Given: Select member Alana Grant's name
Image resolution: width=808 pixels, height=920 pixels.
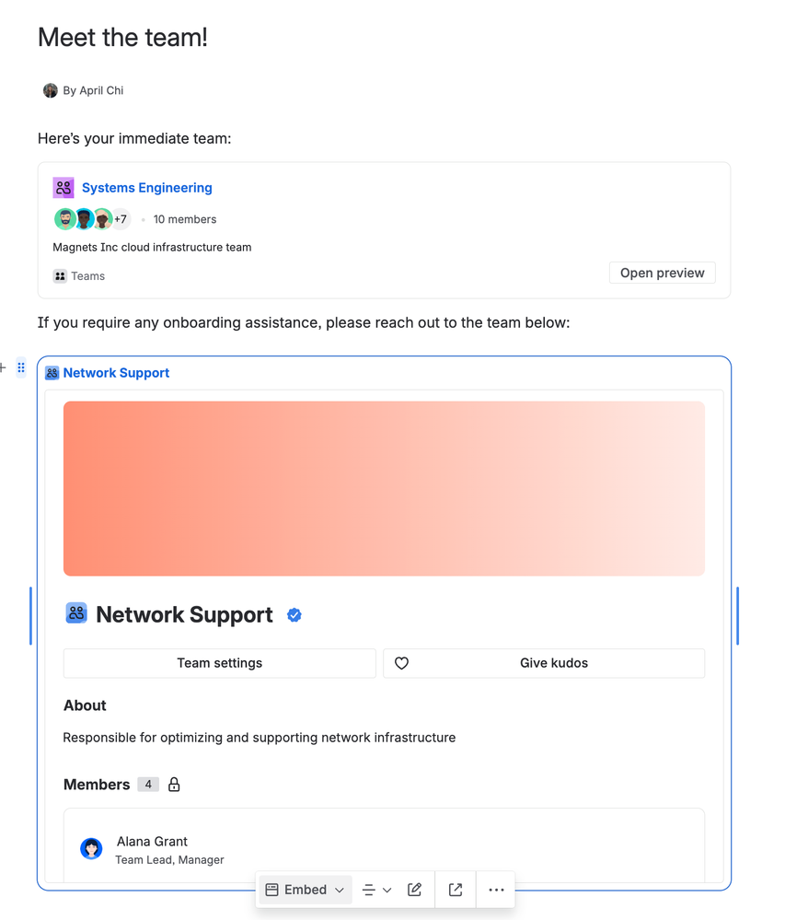Looking at the screenshot, I should (152, 842).
